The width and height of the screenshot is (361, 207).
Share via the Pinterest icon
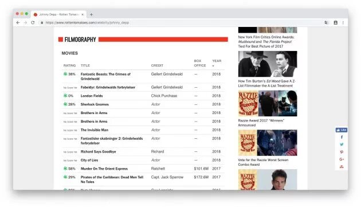pos(342,152)
